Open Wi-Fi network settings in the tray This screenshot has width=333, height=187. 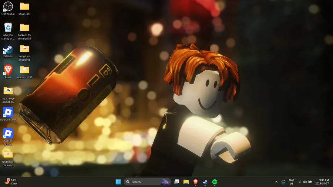click(300, 182)
